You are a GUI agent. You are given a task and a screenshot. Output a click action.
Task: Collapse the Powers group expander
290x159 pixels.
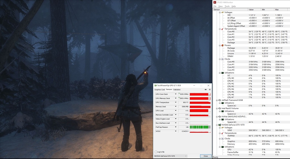tap(220, 45)
